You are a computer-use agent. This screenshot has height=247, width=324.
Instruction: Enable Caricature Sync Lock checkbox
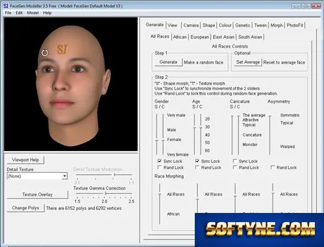click(x=235, y=161)
